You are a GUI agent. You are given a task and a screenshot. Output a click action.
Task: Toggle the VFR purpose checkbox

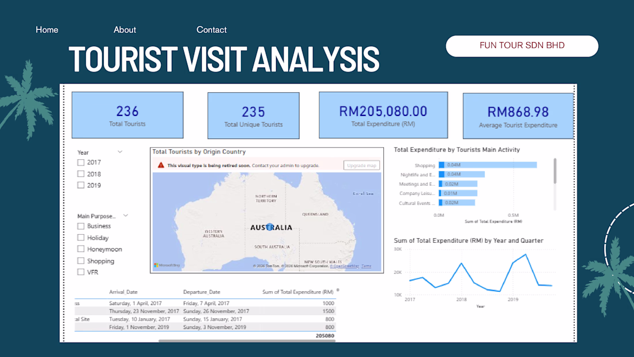pyautogui.click(x=81, y=272)
